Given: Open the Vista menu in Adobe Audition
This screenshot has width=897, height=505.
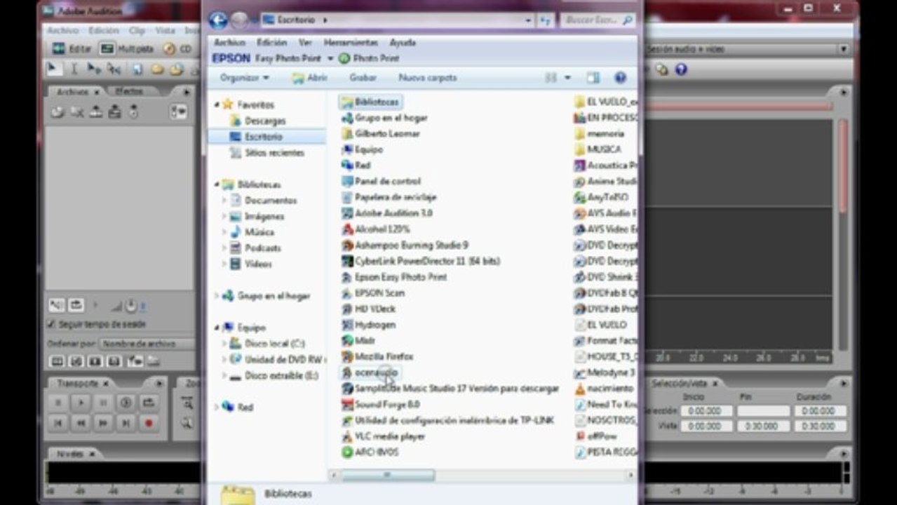Looking at the screenshot, I should tap(165, 31).
